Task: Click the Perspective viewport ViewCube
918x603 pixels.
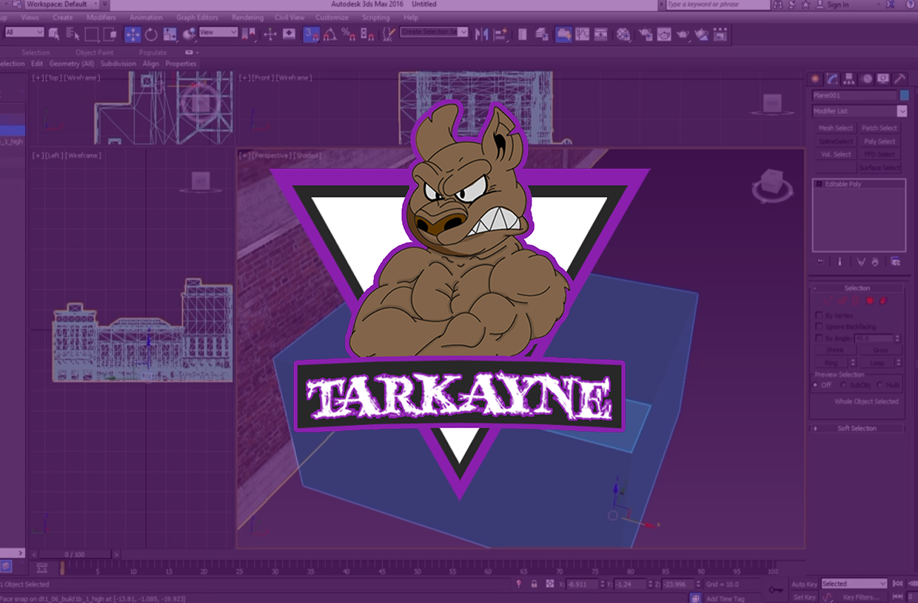Action: [772, 186]
